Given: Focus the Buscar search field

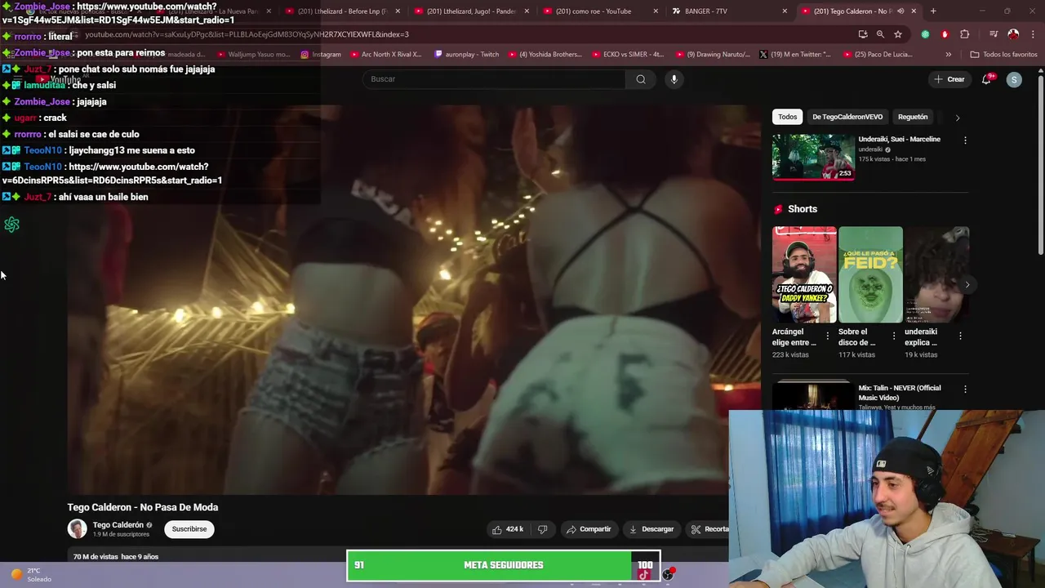Looking at the screenshot, I should (x=495, y=79).
